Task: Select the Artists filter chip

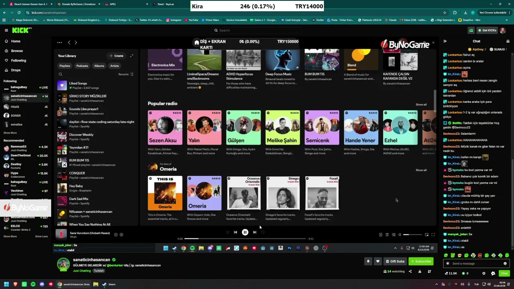Action: tap(114, 66)
